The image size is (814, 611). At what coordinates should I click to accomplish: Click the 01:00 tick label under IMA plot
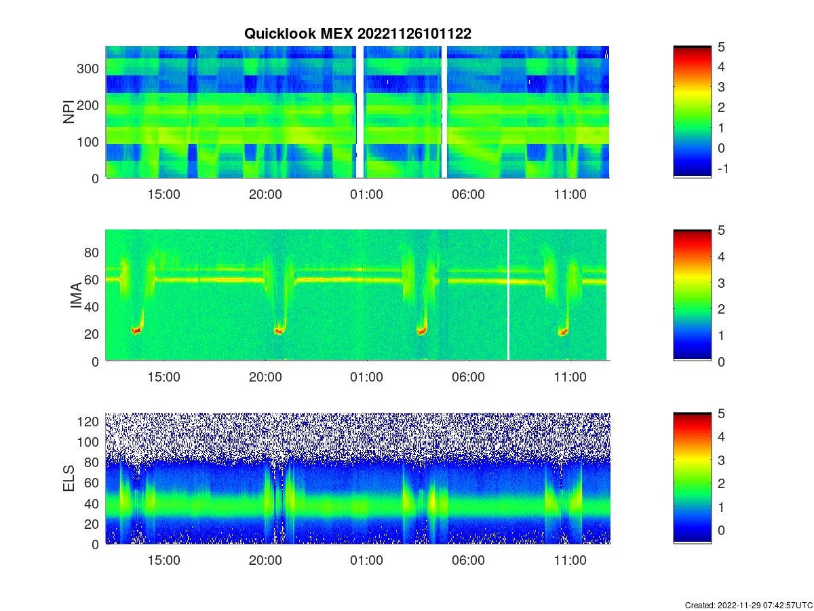(x=366, y=377)
